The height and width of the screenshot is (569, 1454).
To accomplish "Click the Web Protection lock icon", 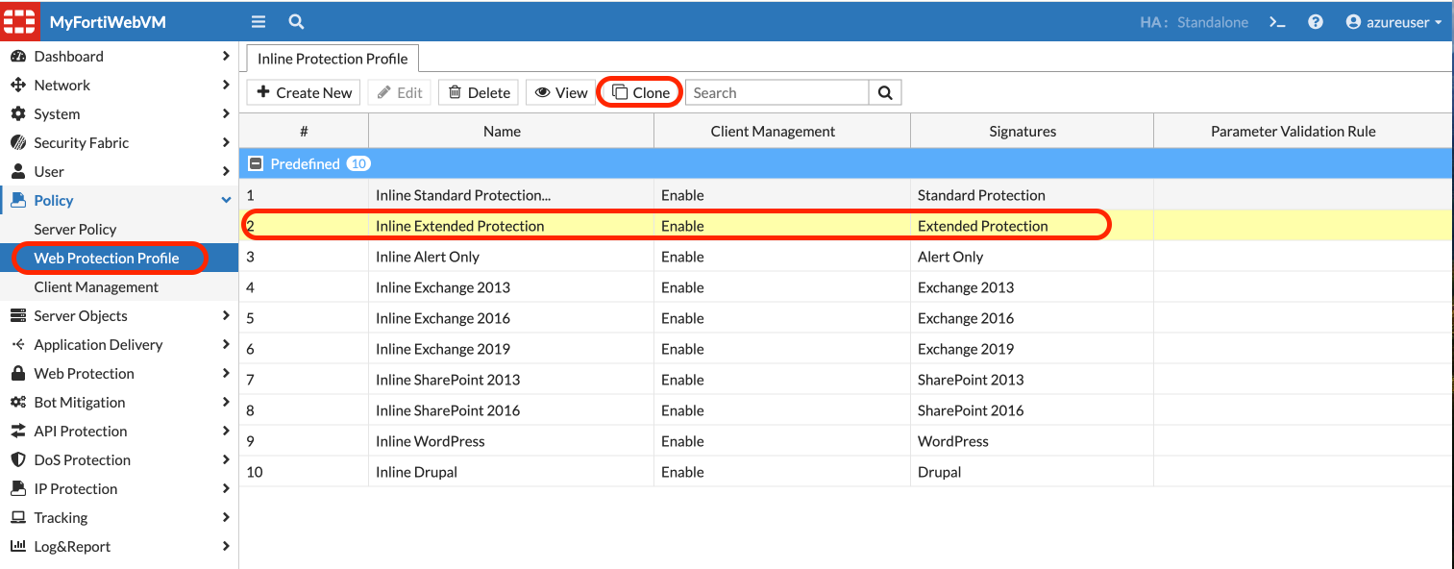I will click(x=18, y=374).
